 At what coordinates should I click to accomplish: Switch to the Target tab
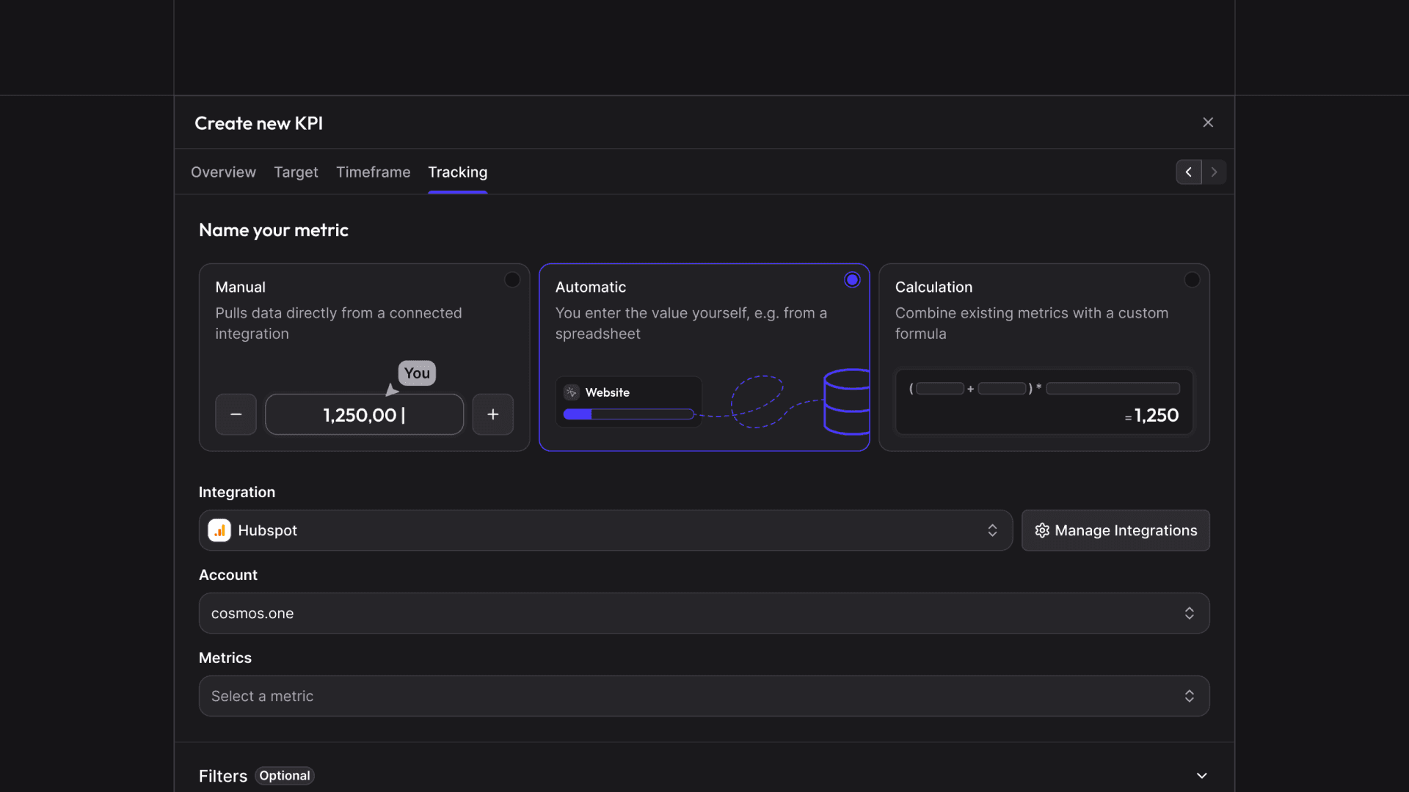(x=296, y=172)
